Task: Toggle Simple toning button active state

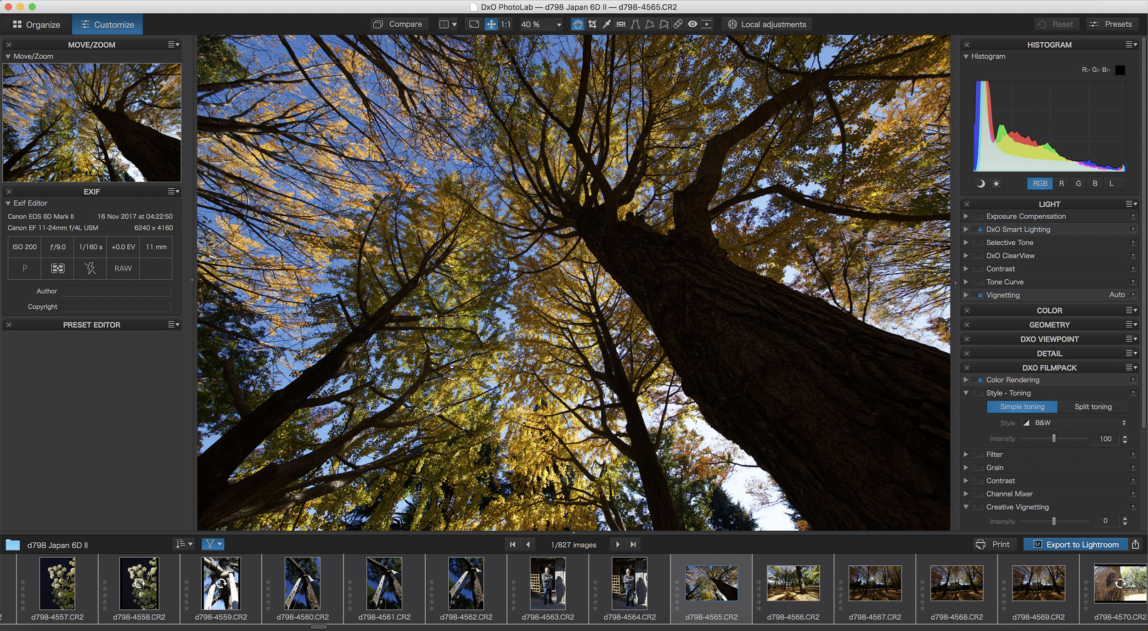Action: pos(1021,406)
